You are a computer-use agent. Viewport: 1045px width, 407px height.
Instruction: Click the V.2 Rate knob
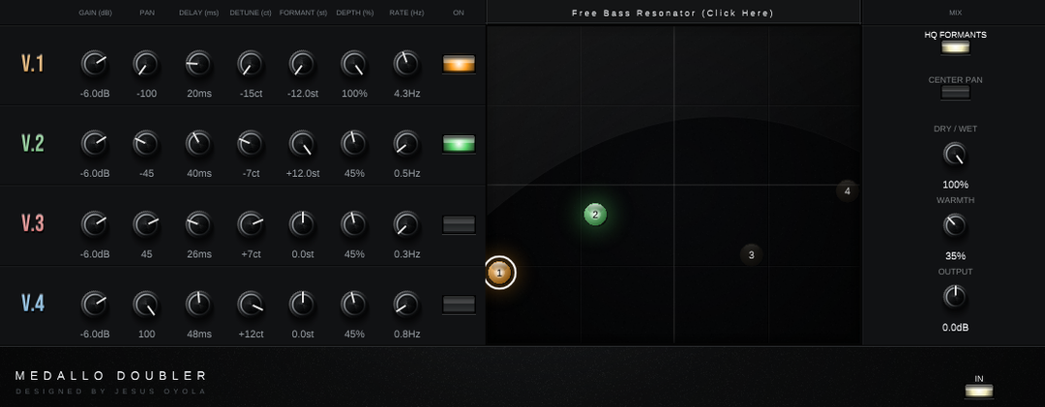click(x=405, y=144)
